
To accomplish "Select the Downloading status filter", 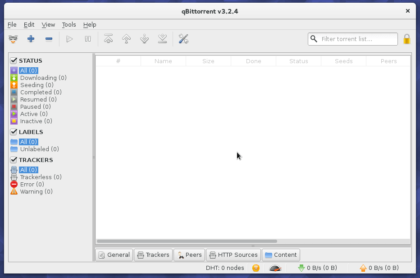I will [x=43, y=78].
